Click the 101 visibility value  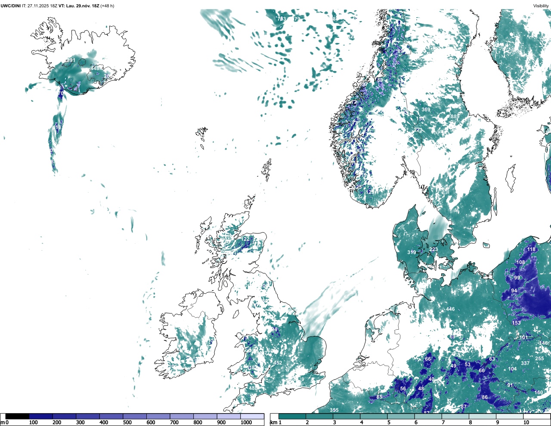[x=523, y=337]
